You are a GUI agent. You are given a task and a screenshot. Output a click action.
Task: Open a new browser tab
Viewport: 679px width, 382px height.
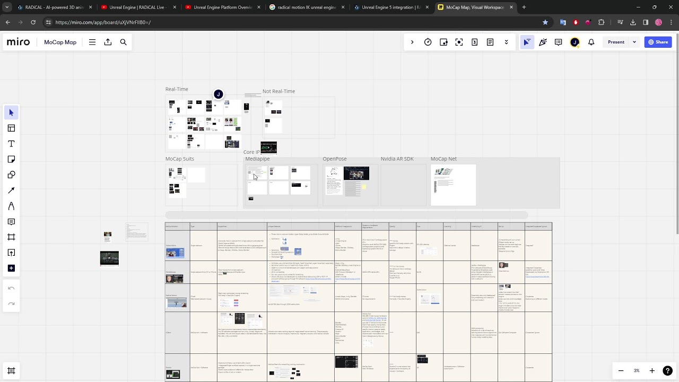click(x=524, y=7)
